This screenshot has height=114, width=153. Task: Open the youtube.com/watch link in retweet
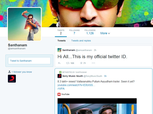(x=76, y=85)
